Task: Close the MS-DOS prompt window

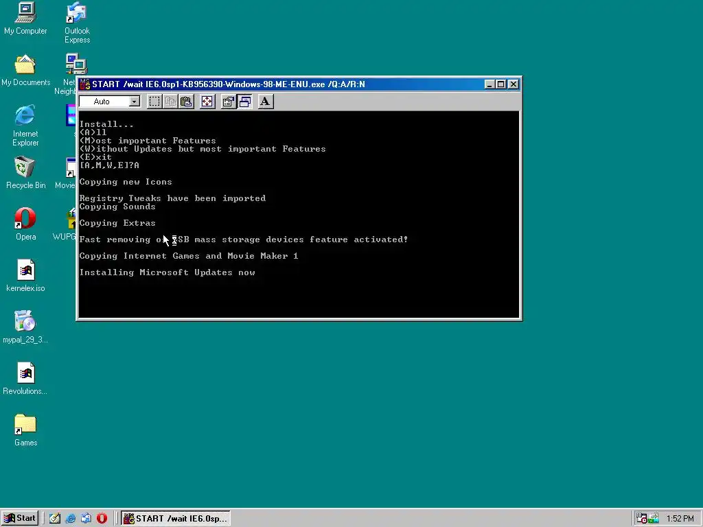Action: 514,84
